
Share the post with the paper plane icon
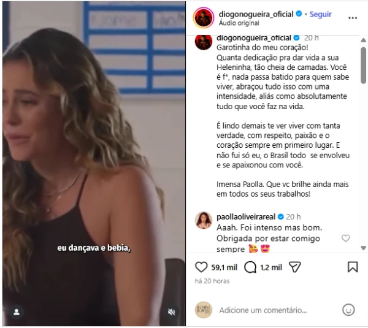click(x=295, y=267)
